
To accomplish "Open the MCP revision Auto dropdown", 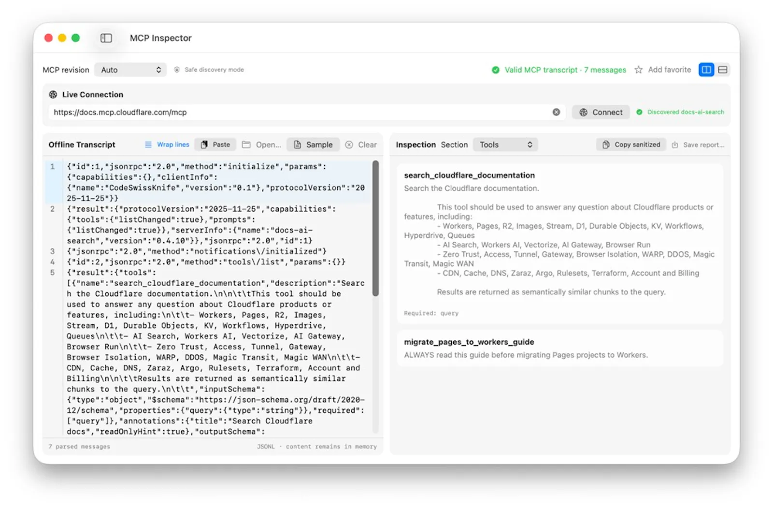I will [x=130, y=70].
